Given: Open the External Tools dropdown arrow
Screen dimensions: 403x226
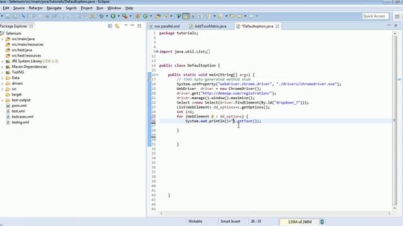Looking at the screenshot, I should [x=130, y=16].
